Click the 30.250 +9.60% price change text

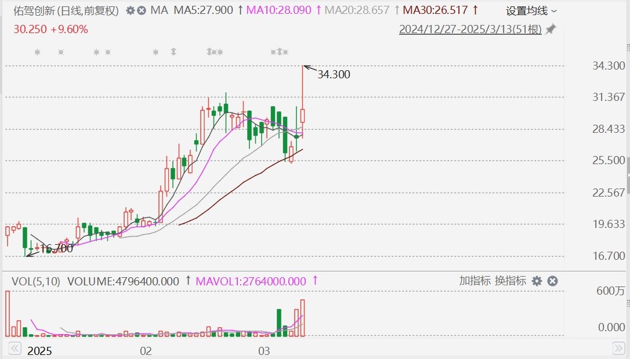coord(50,30)
